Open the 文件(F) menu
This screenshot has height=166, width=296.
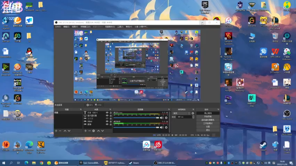(x=58, y=27)
